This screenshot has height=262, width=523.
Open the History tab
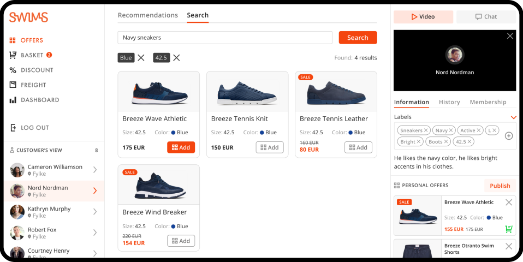449,102
